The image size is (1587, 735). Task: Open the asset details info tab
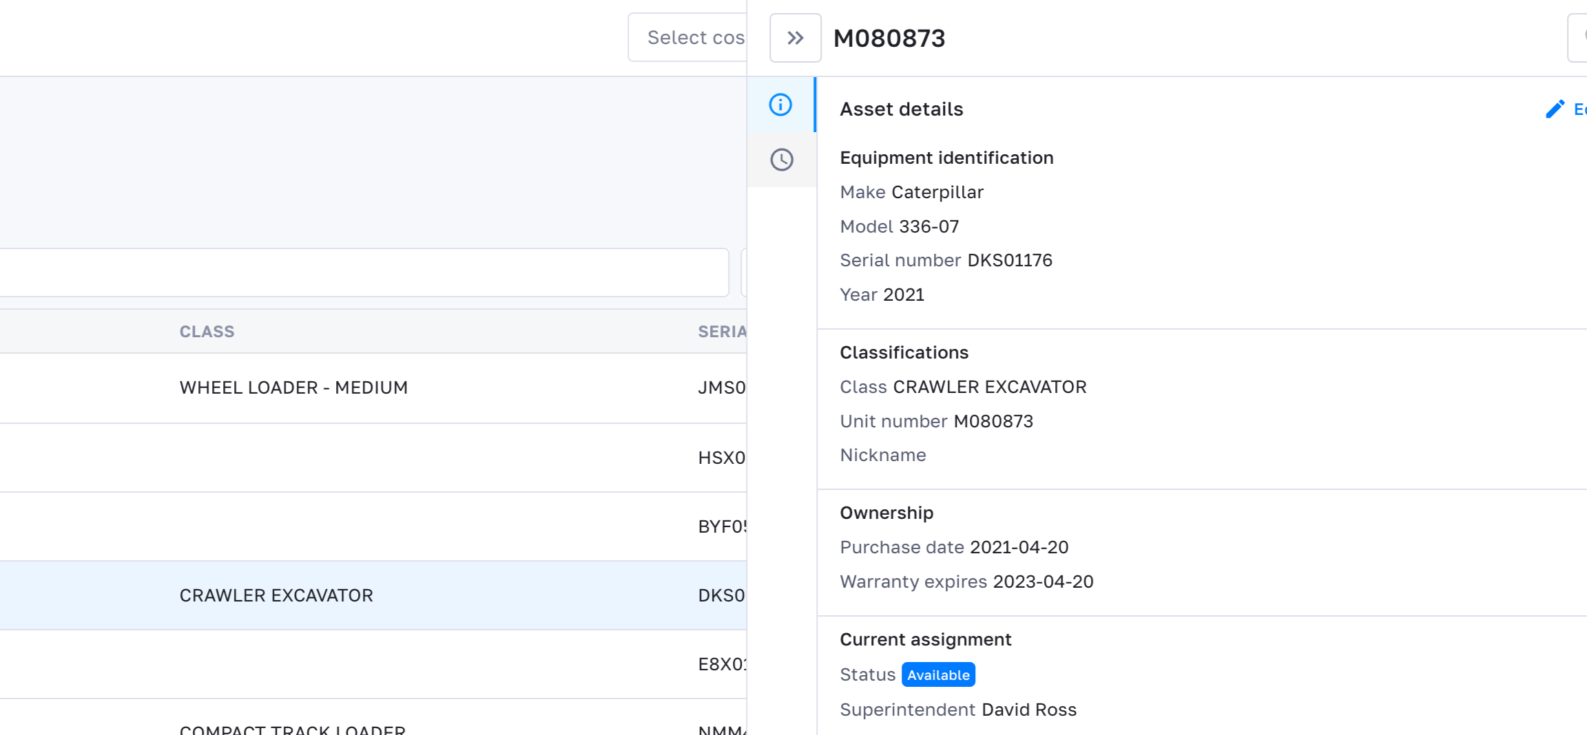pyautogui.click(x=780, y=105)
